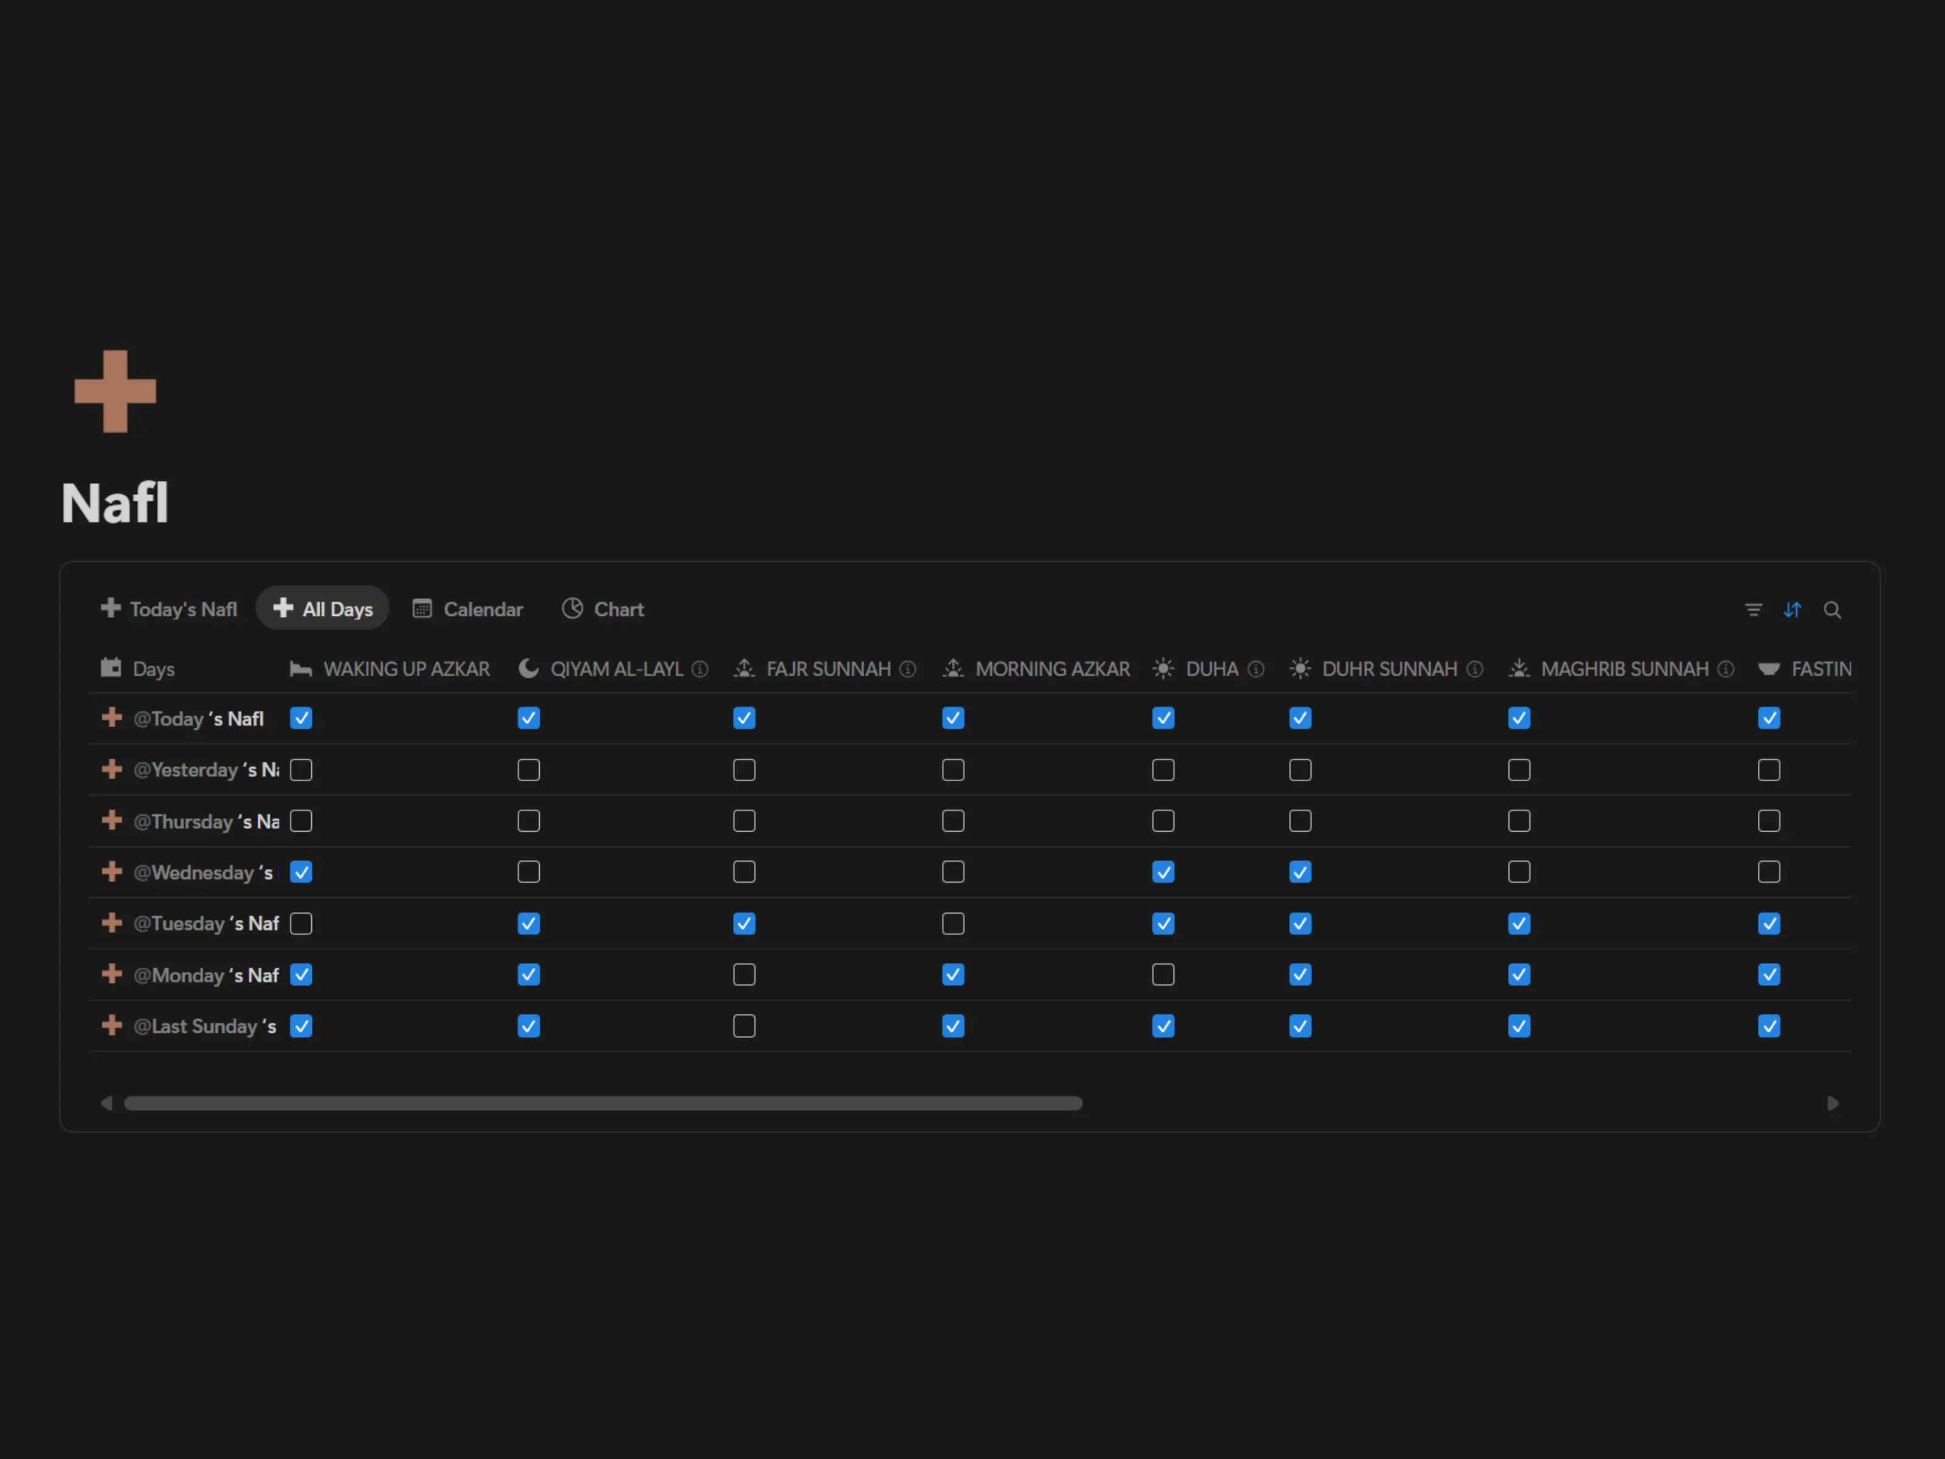
Task: Click the horizontal scrollbar right arrow
Action: [x=1833, y=1103]
